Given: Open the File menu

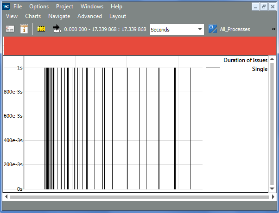Looking at the screenshot, I should coord(18,6).
